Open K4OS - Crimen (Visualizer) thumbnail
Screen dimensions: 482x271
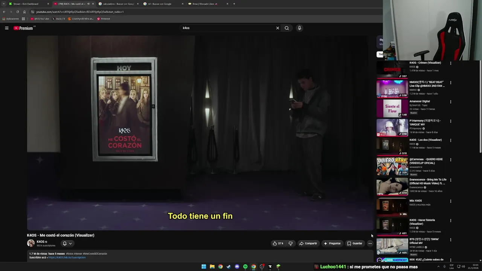(x=392, y=70)
